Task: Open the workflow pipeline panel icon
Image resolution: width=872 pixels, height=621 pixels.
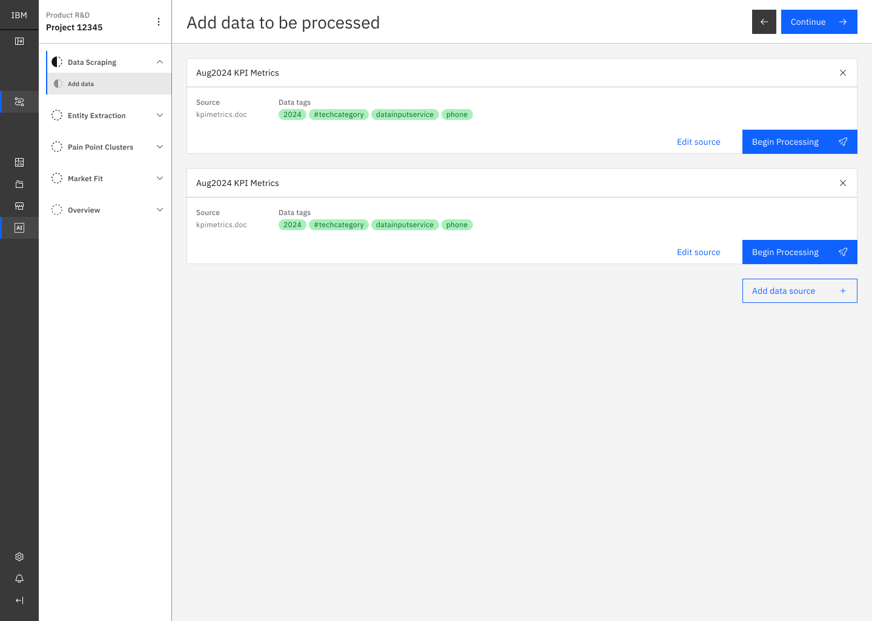Action: click(19, 101)
